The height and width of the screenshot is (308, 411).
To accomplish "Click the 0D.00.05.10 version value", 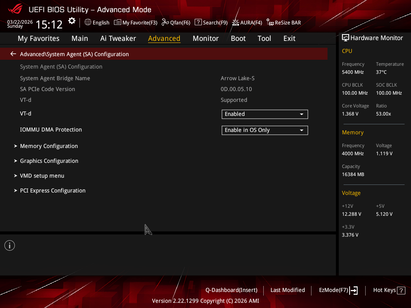I will [x=236, y=89].
